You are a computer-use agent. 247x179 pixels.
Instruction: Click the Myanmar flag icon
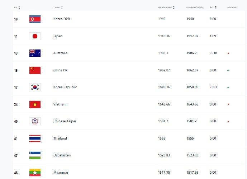point(35,173)
